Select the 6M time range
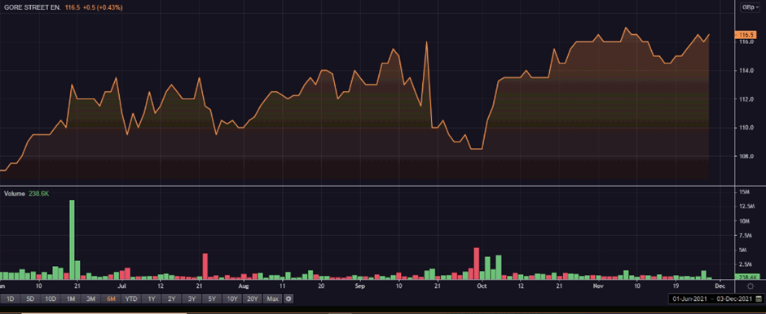Viewport: 766px width, 314px height. [x=111, y=299]
